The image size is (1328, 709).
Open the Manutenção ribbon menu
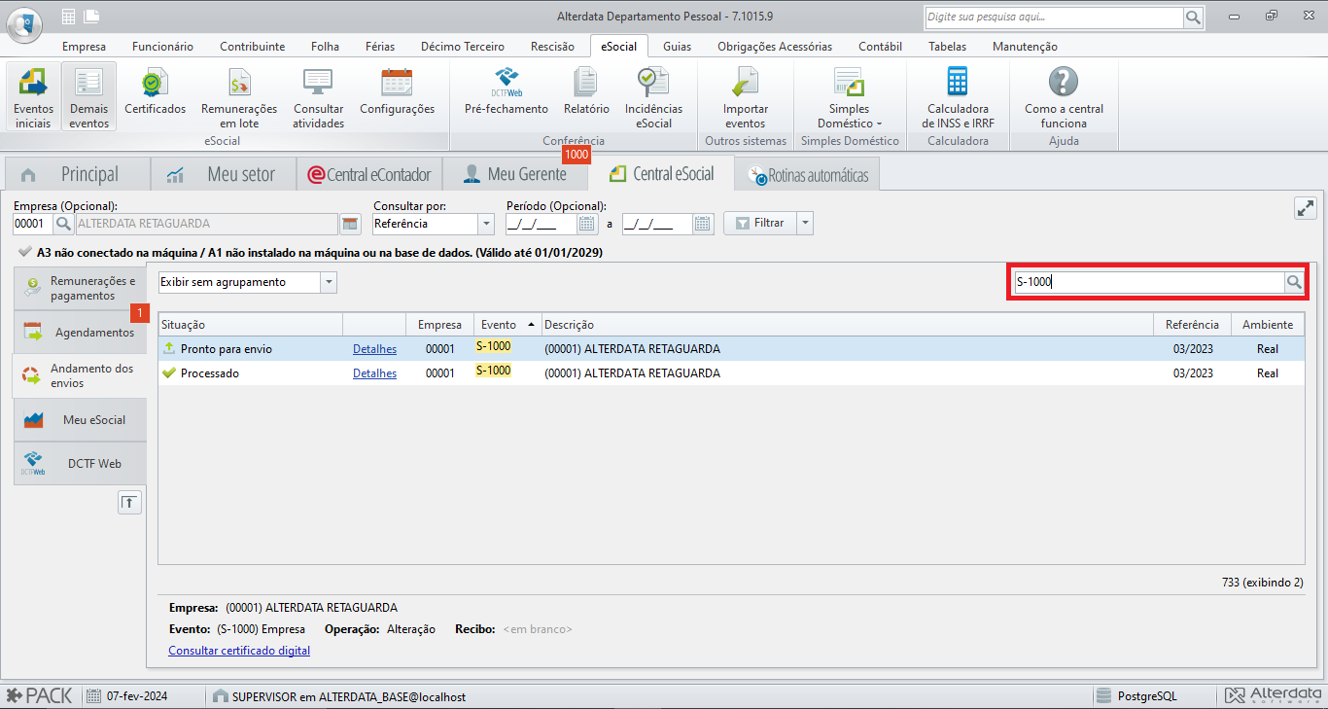click(x=1025, y=47)
